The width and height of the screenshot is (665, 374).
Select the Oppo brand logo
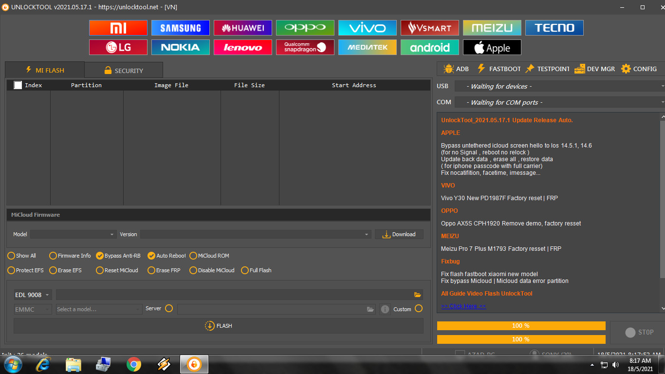[305, 28]
